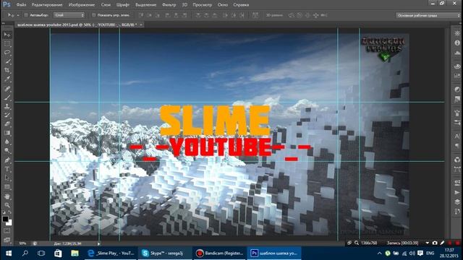This screenshot has width=463, height=260.
Task: Show hidden tray icons chevron
Action: (379, 253)
